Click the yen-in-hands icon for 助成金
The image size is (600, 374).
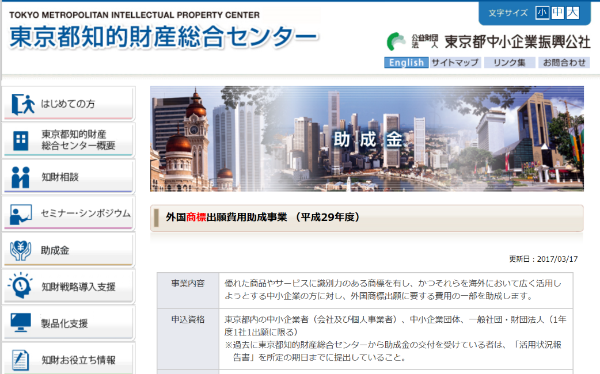pos(21,250)
